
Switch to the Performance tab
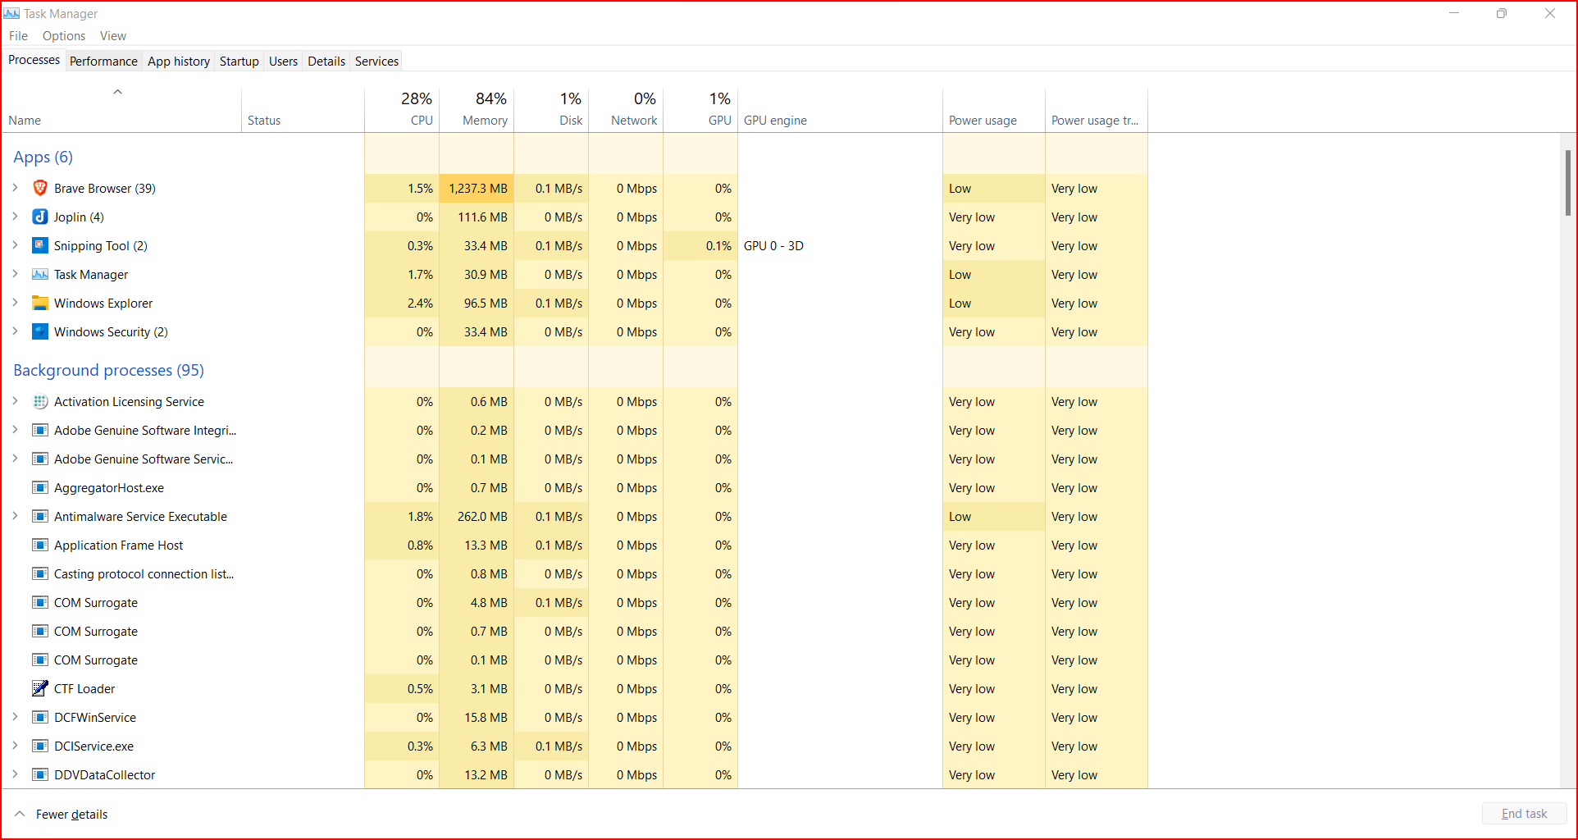103,61
